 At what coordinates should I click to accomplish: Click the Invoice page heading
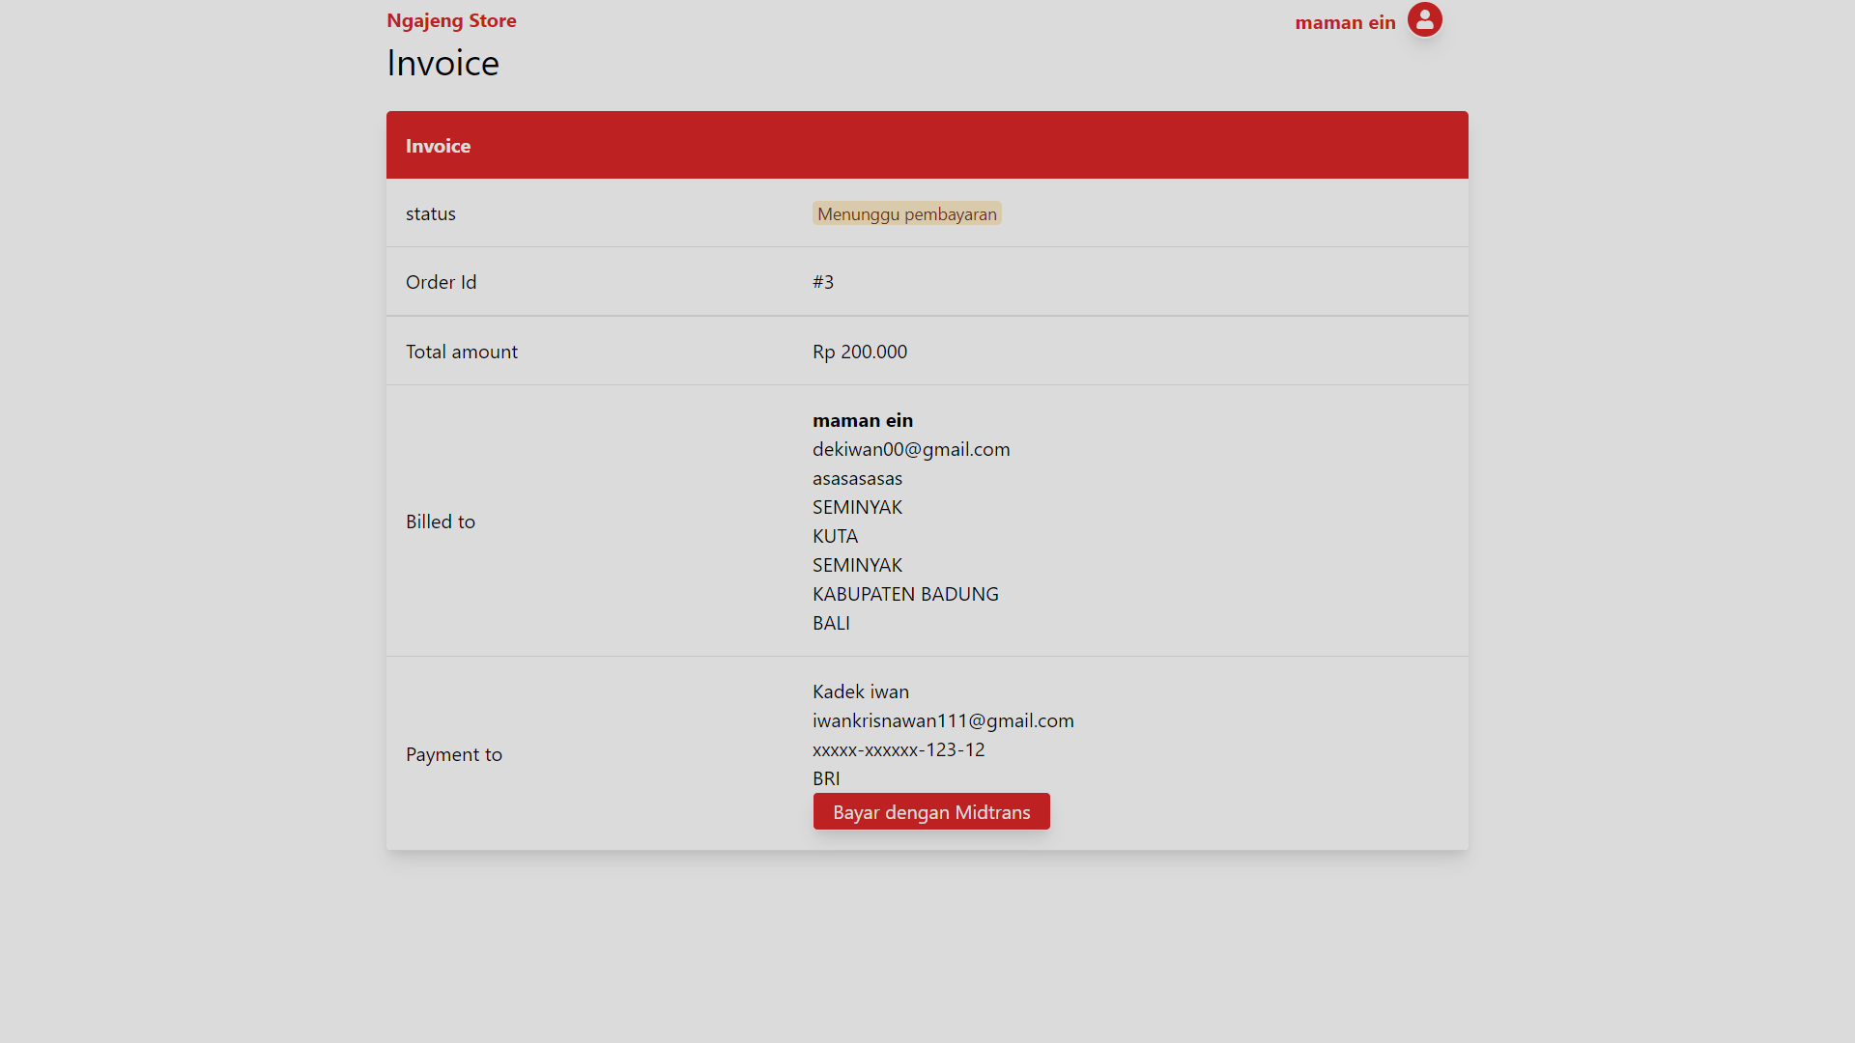(442, 63)
